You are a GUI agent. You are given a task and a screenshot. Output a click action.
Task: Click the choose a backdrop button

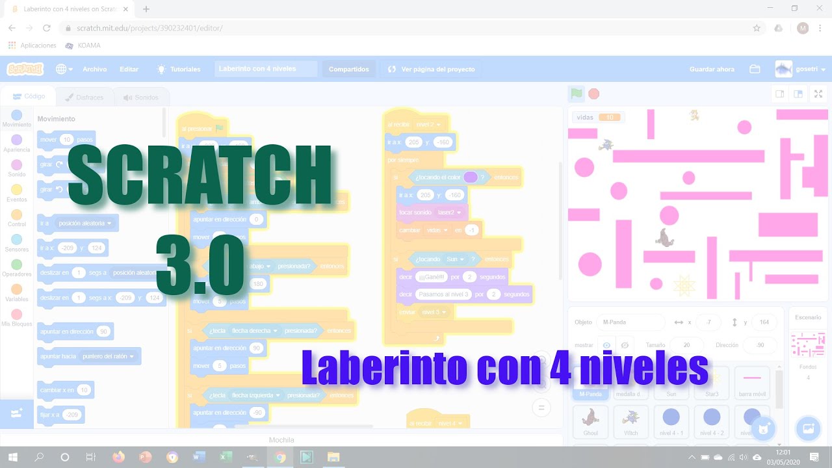click(809, 428)
